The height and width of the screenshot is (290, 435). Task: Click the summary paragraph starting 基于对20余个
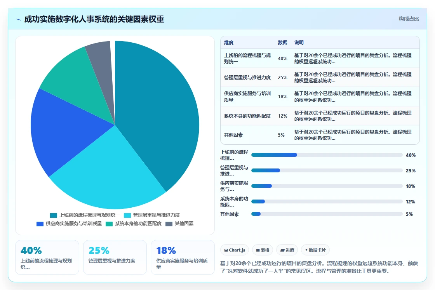pyautogui.click(x=319, y=267)
